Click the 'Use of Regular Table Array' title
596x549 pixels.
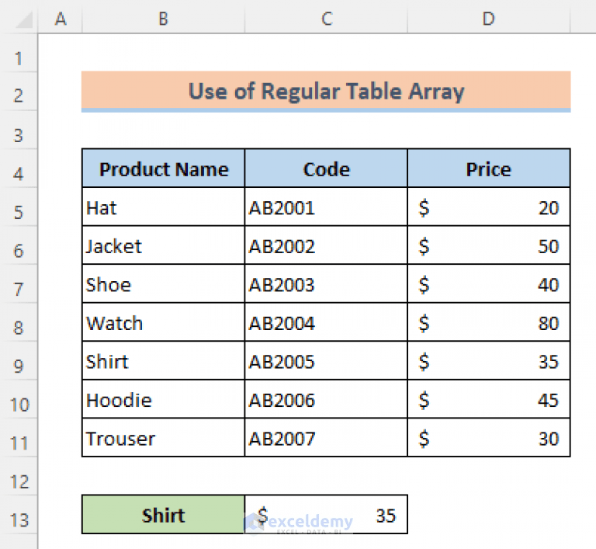pyautogui.click(x=326, y=92)
